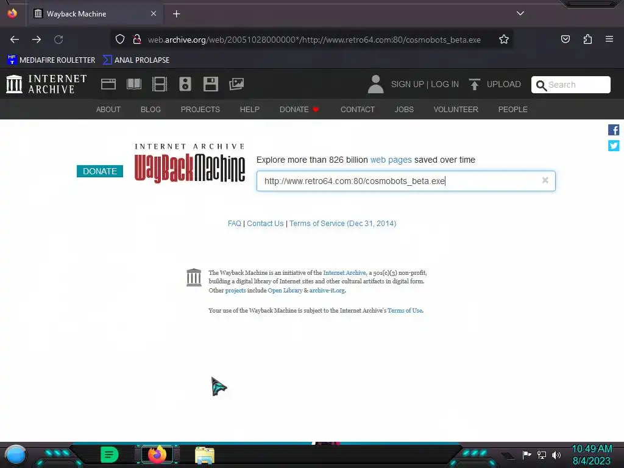Open the network icon in system tray

click(542, 455)
